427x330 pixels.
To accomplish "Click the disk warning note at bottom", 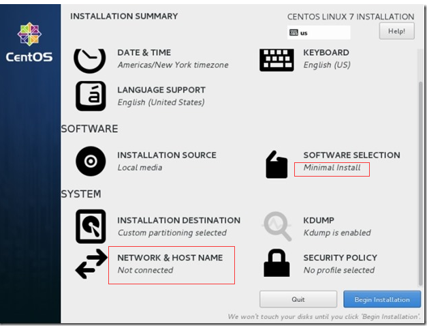I will point(324,316).
